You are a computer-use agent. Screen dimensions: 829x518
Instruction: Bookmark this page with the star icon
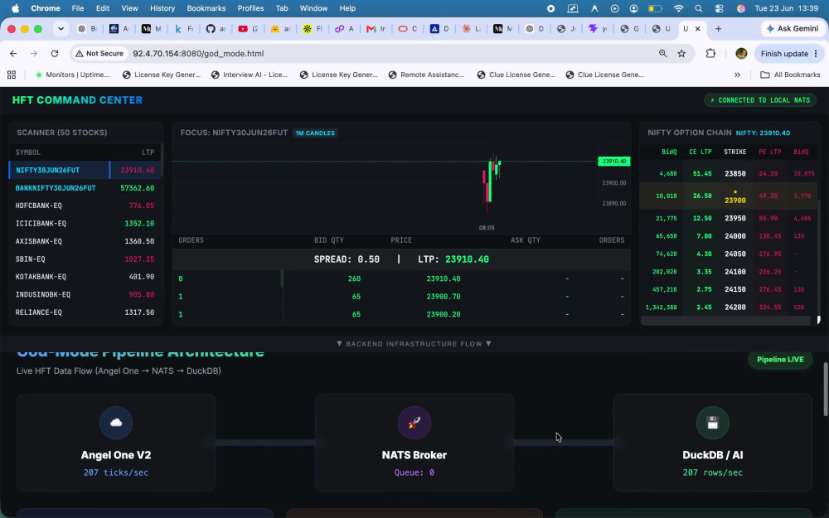point(681,53)
